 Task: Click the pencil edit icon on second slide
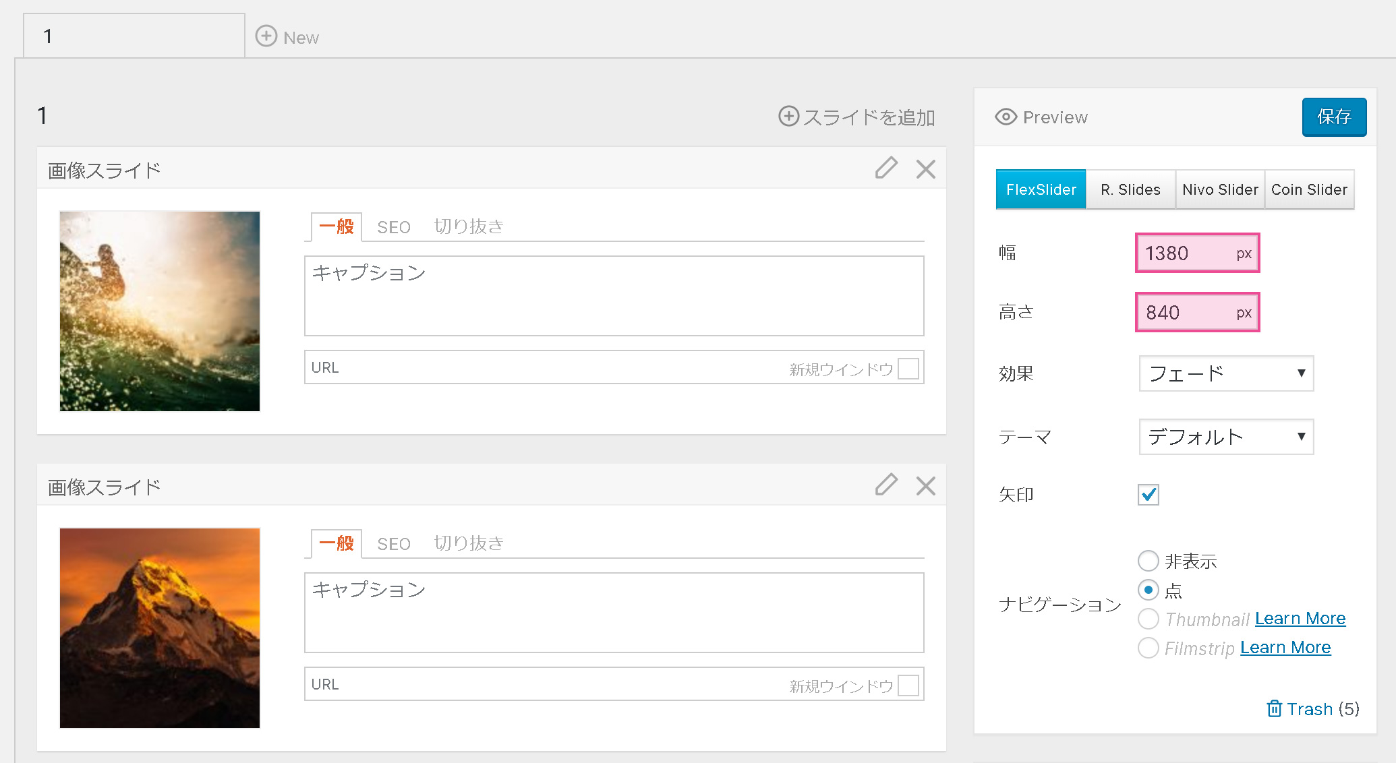[x=886, y=485]
